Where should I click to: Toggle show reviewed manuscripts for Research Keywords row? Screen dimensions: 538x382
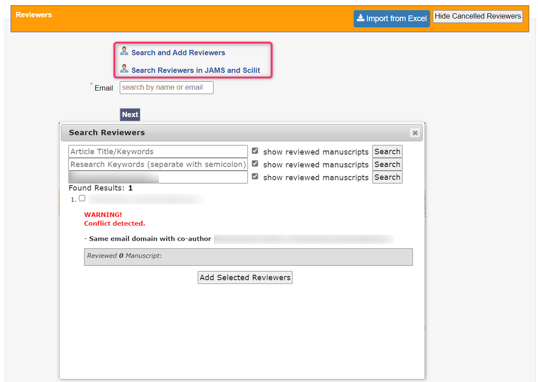click(x=255, y=164)
